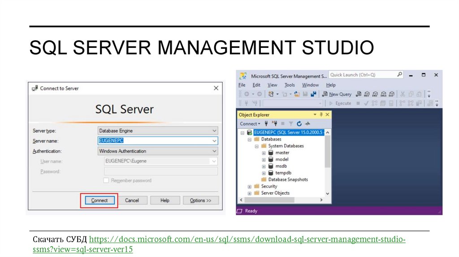Click the New Query toolbar button

pyautogui.click(x=337, y=94)
